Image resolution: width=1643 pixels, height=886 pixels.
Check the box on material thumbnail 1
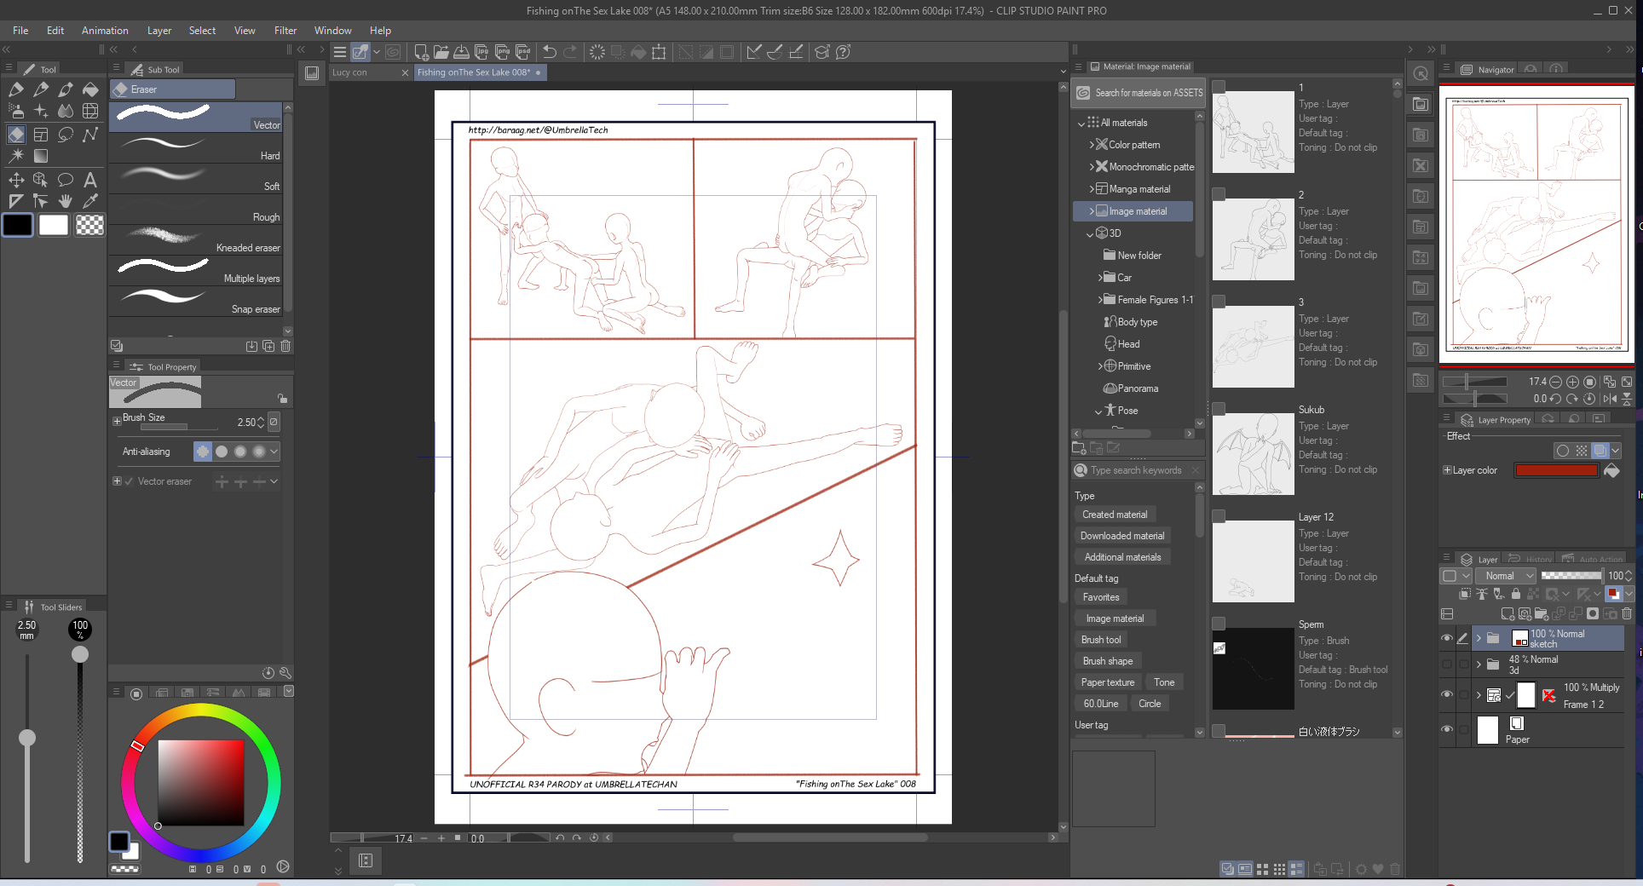pyautogui.click(x=1219, y=87)
